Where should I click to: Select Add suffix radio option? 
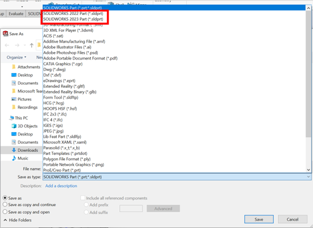point(86,212)
